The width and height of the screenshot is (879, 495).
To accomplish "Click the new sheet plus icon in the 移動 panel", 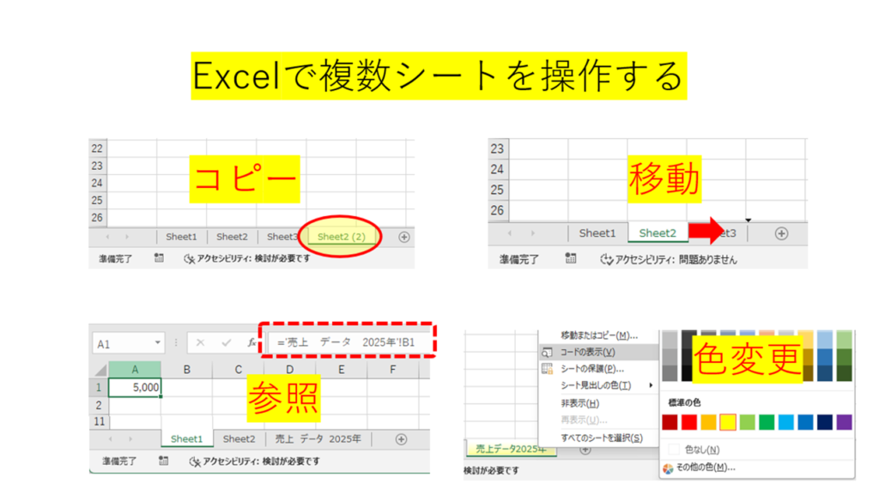I will [780, 233].
